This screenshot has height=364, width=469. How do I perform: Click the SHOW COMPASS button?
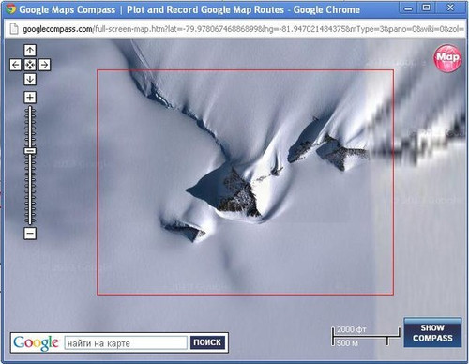tap(432, 333)
